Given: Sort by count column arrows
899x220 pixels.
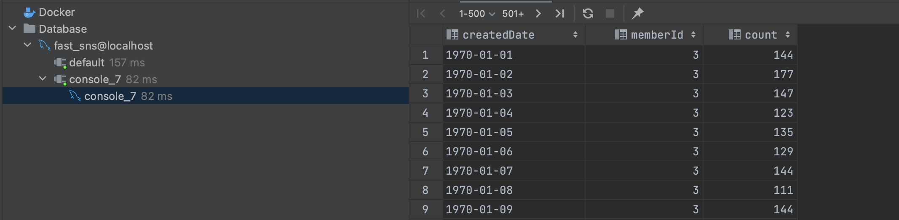Looking at the screenshot, I should click(x=787, y=35).
